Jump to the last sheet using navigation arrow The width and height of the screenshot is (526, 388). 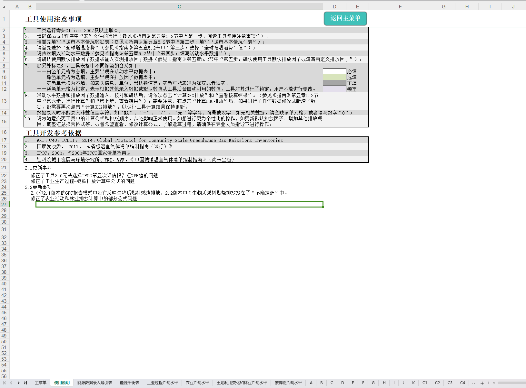(25, 383)
